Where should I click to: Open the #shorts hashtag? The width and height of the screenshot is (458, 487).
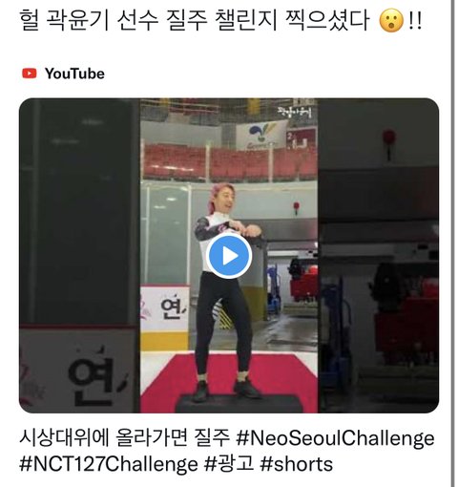tap(297, 464)
